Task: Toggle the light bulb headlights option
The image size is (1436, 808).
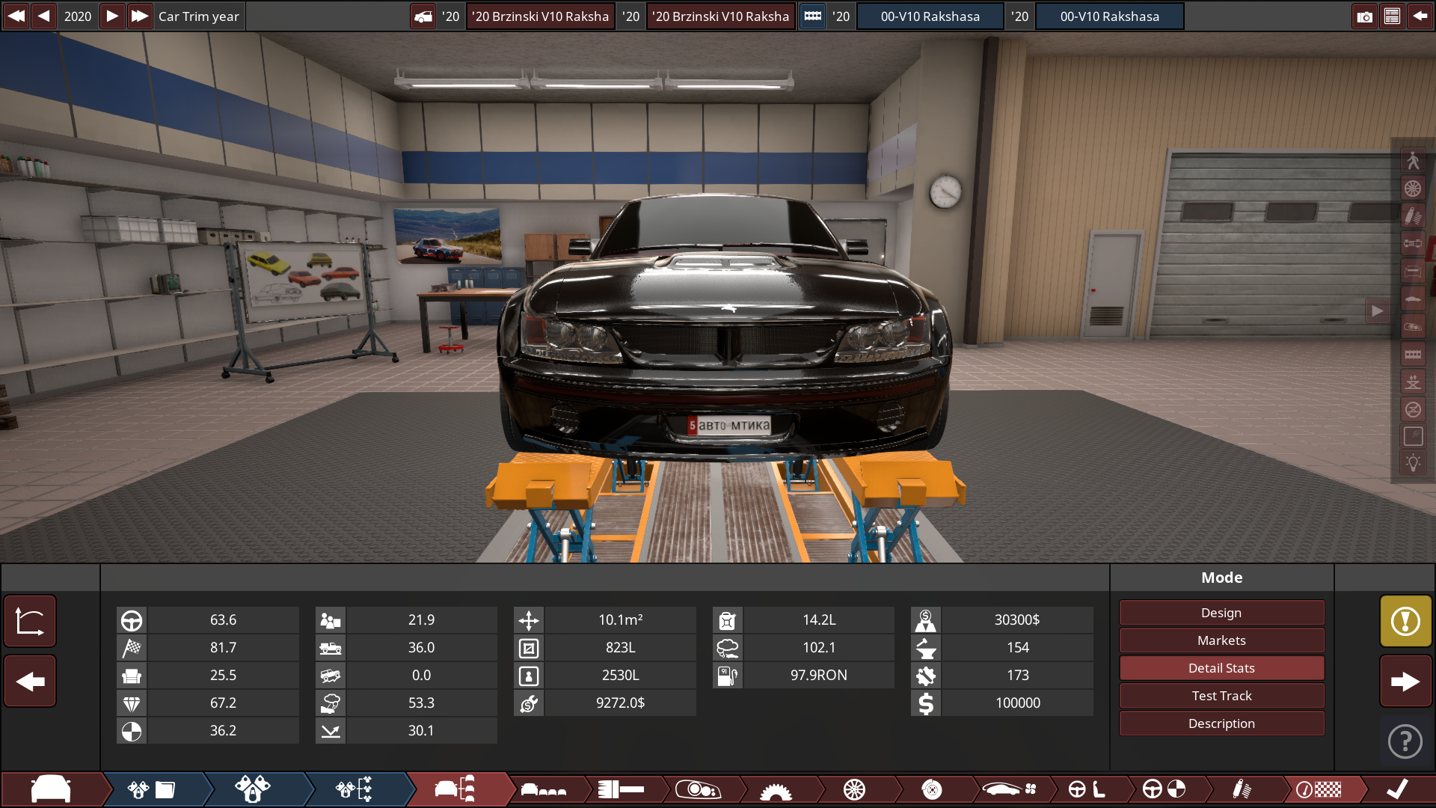Action: (1412, 463)
